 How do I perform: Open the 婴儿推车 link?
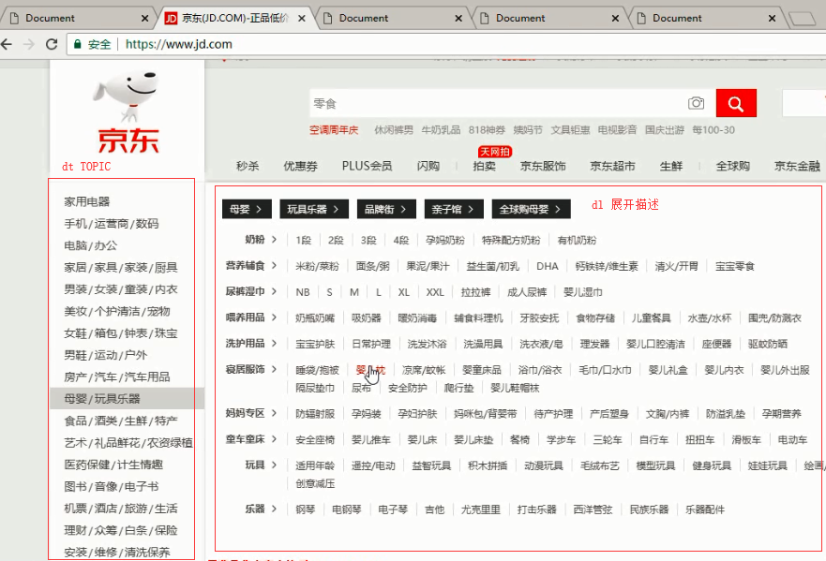click(371, 440)
